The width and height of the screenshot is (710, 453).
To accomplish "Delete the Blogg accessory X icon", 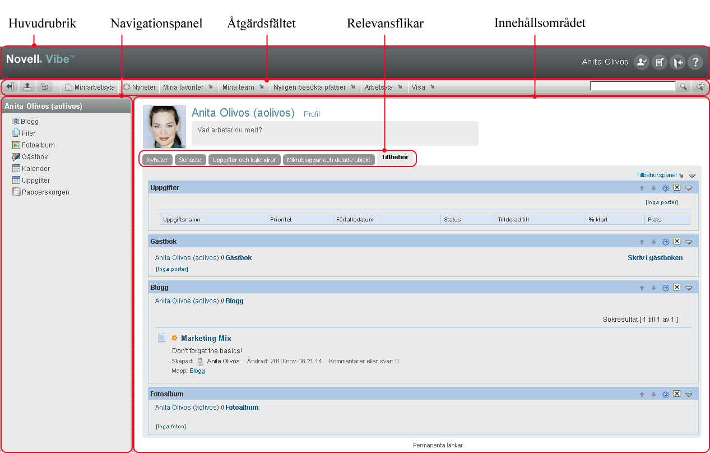I will coord(677,287).
